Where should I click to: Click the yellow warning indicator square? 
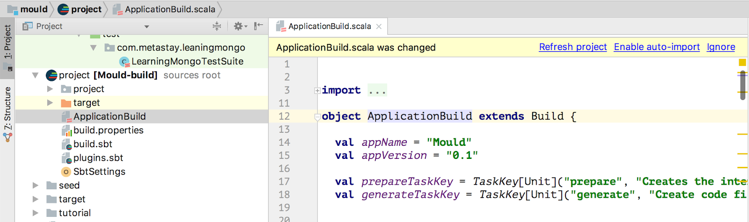click(x=742, y=63)
